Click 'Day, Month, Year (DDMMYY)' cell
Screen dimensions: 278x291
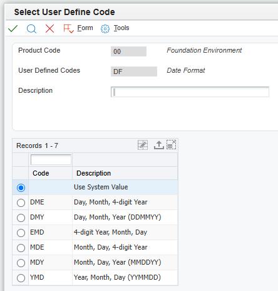pyautogui.click(x=125, y=218)
